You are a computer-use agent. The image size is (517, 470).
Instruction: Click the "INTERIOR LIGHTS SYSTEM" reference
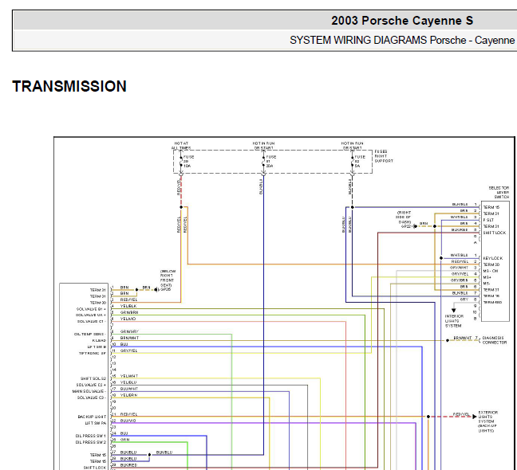[454, 321]
